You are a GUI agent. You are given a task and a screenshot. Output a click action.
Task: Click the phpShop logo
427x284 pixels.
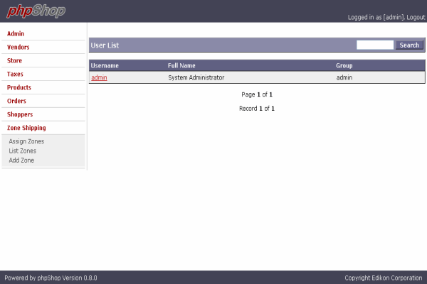click(x=36, y=11)
